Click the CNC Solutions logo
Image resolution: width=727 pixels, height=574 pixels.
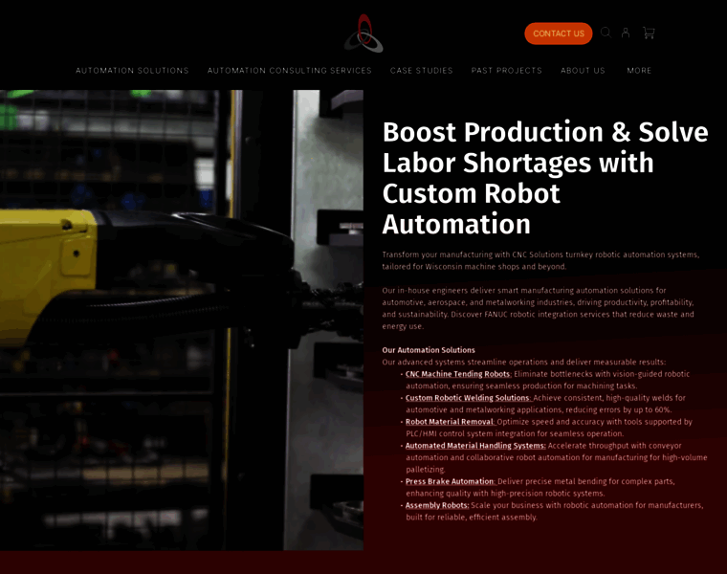point(363,33)
